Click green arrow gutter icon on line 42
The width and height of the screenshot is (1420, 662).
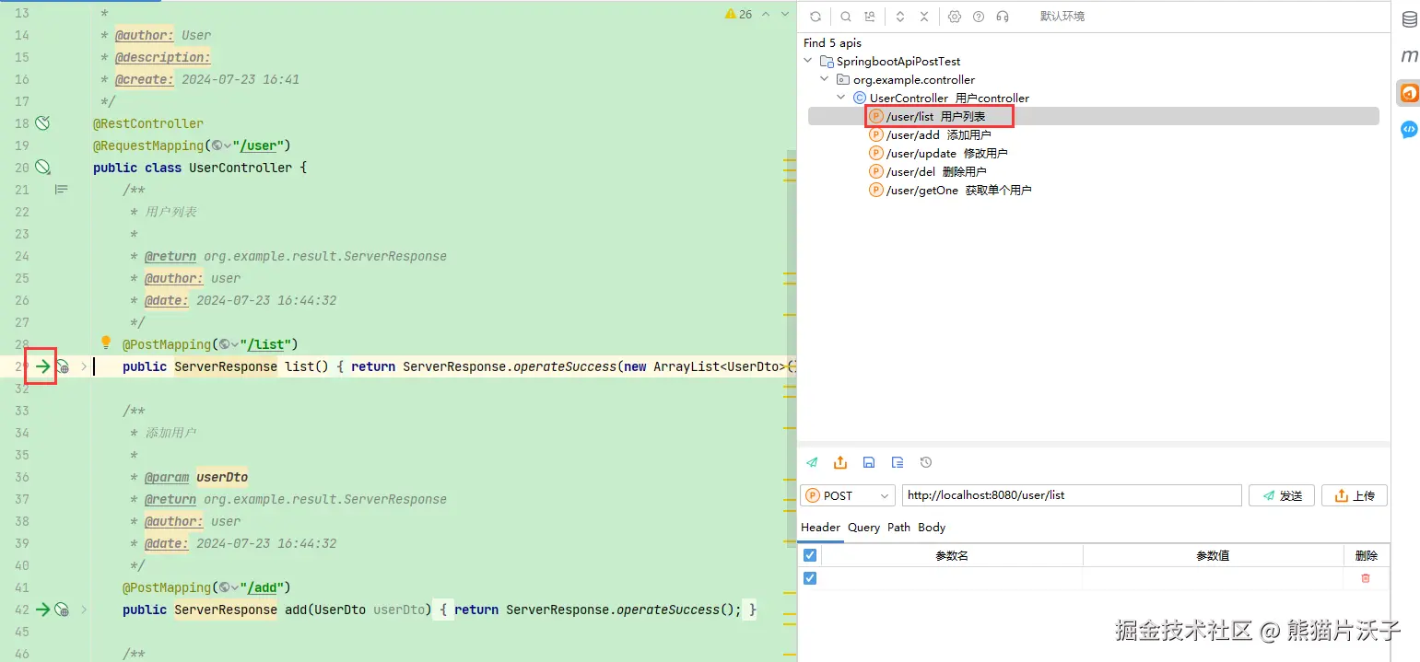point(42,610)
